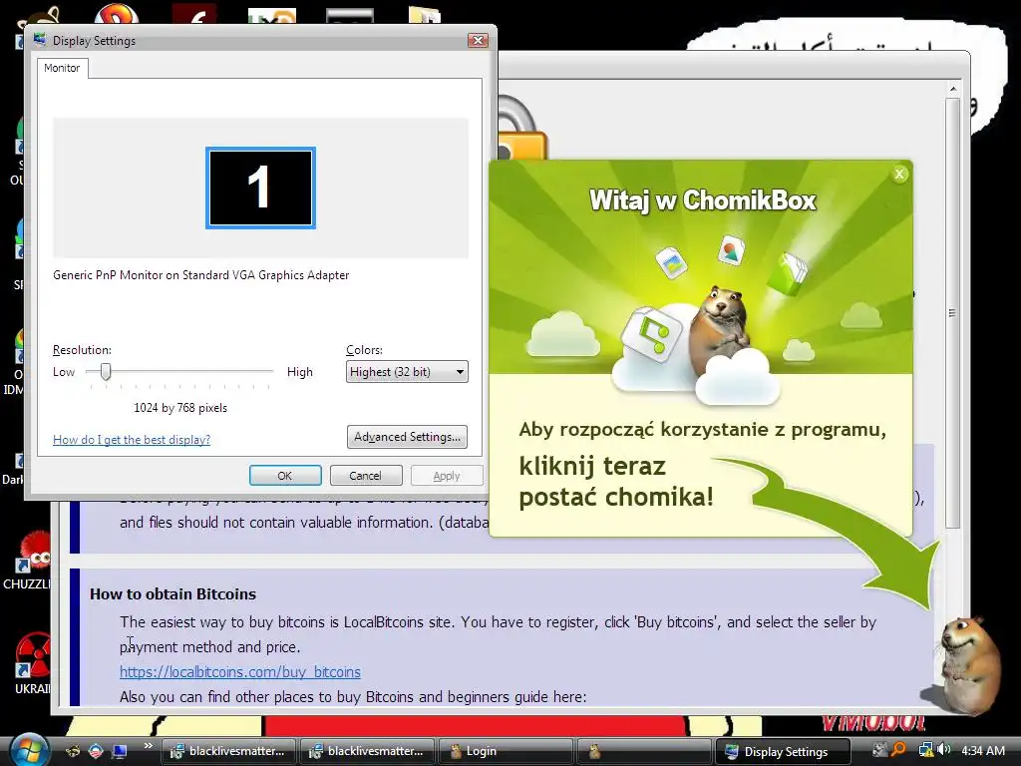Open the clock showing 4:34 AM
Screen dimensions: 1021x766
coord(983,750)
